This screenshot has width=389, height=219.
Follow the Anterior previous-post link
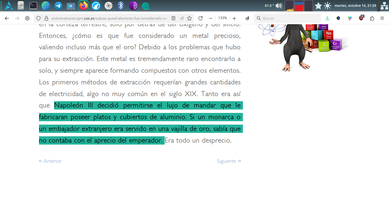[x=50, y=161]
